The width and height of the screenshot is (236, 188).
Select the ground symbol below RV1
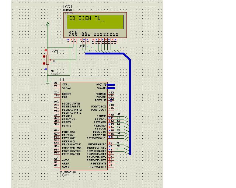pos(48,84)
